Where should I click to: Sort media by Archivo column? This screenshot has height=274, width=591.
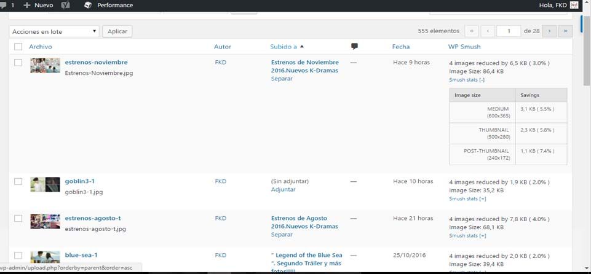click(41, 47)
